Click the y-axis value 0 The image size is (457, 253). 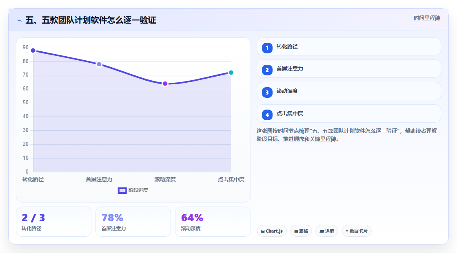click(x=27, y=172)
